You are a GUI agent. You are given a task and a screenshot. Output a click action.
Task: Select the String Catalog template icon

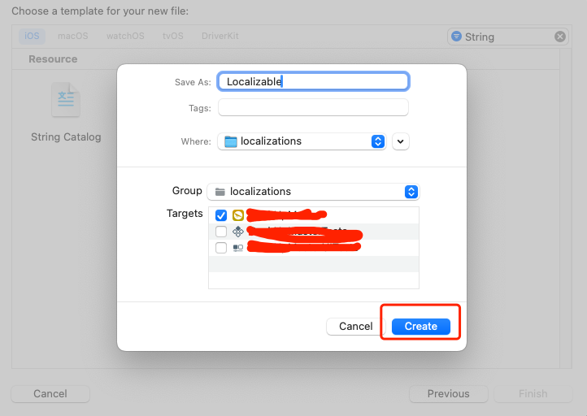pyautogui.click(x=65, y=101)
